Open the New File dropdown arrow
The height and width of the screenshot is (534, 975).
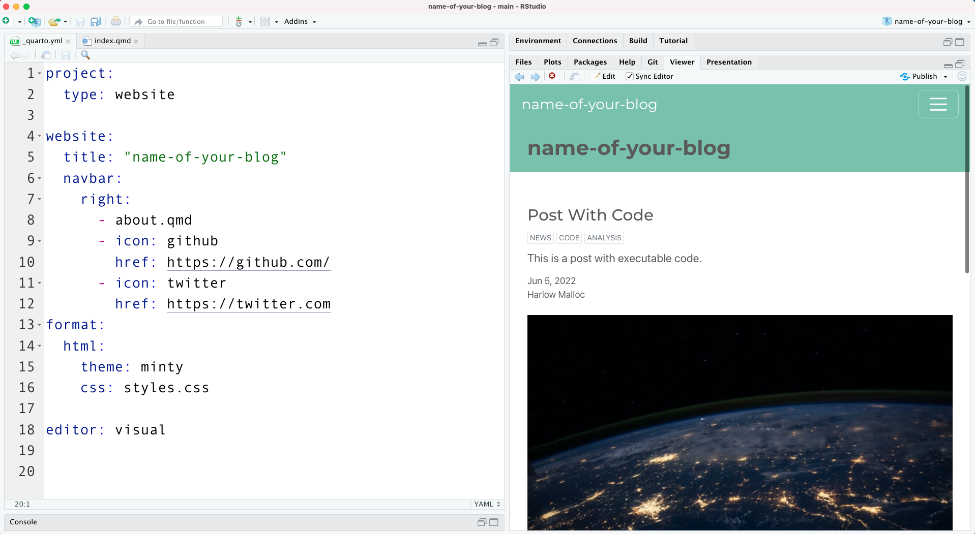[19, 22]
